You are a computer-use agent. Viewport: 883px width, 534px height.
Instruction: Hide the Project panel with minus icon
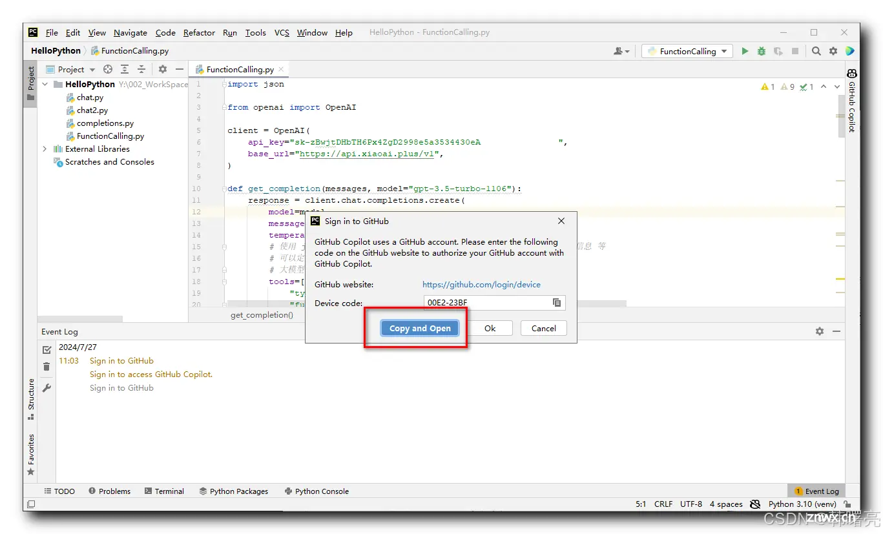(x=180, y=69)
